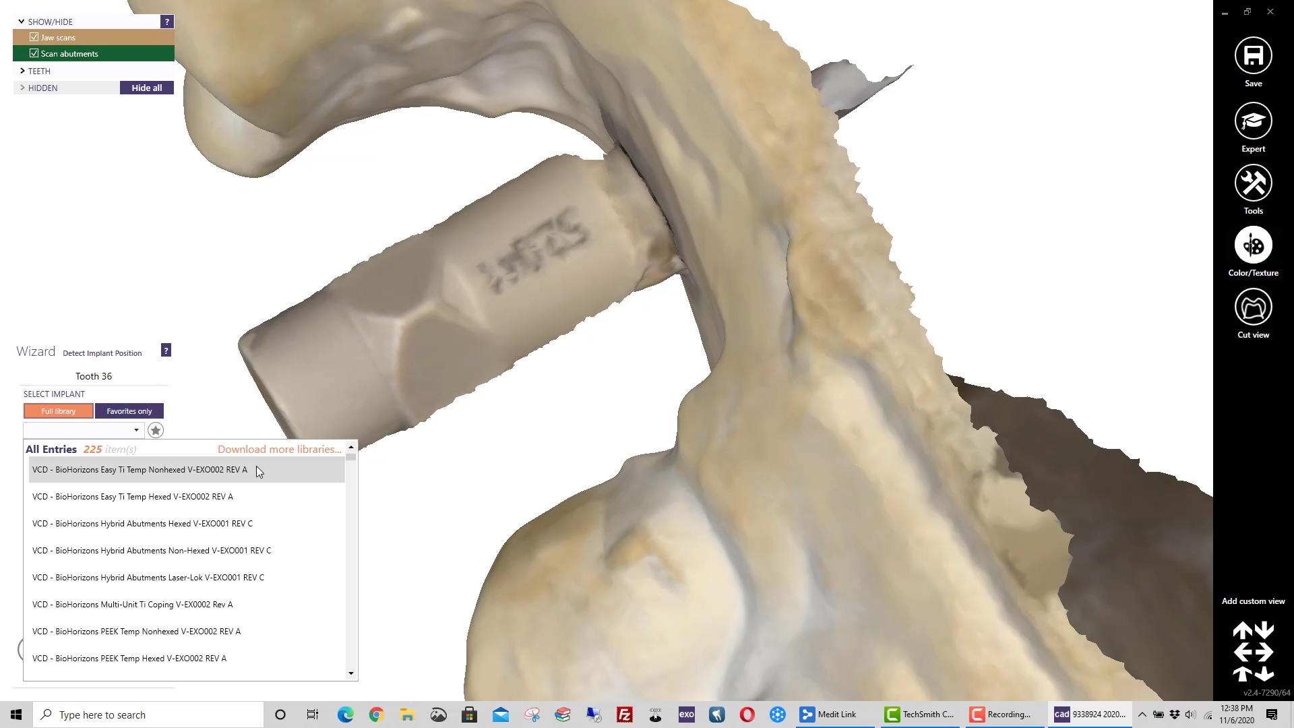Screen dimensions: 1294x728
Task: Click Add custom view
Action: (x=1253, y=601)
